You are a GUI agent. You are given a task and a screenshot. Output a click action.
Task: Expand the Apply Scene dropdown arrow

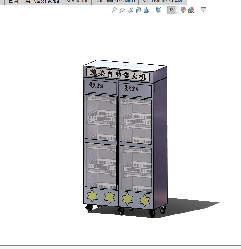click(197, 10)
